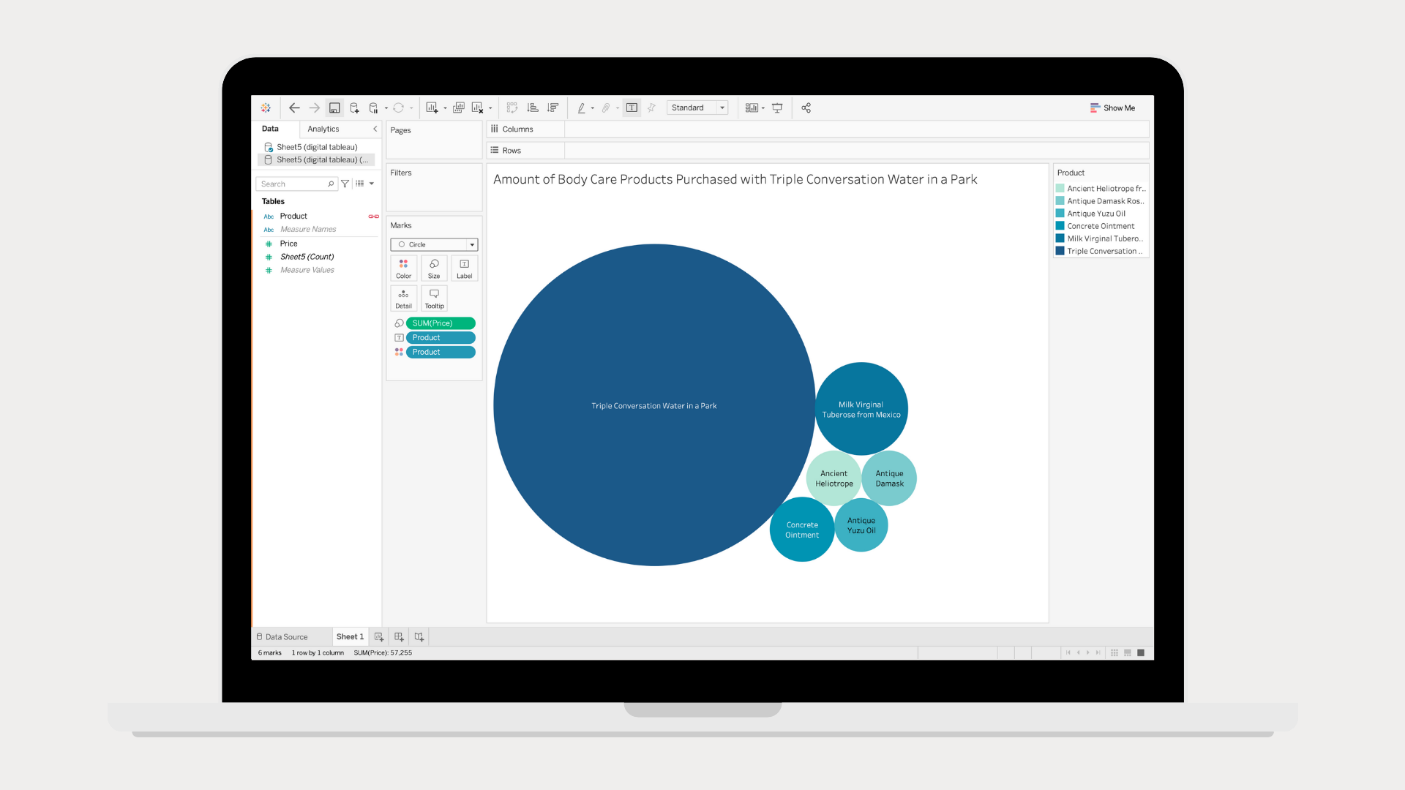The image size is (1405, 790).
Task: Click the Undo back arrow
Action: pyautogui.click(x=294, y=108)
